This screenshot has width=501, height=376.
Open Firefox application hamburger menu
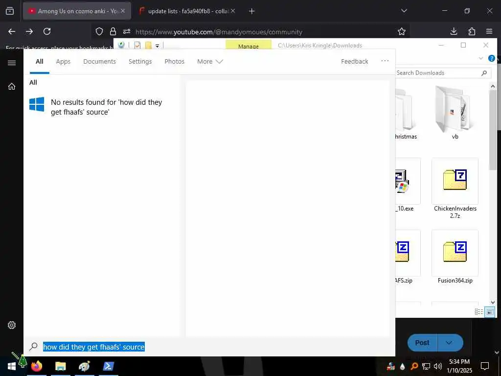tap(489, 31)
